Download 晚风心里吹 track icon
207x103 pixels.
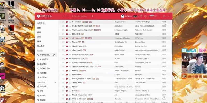(x=70, y=34)
